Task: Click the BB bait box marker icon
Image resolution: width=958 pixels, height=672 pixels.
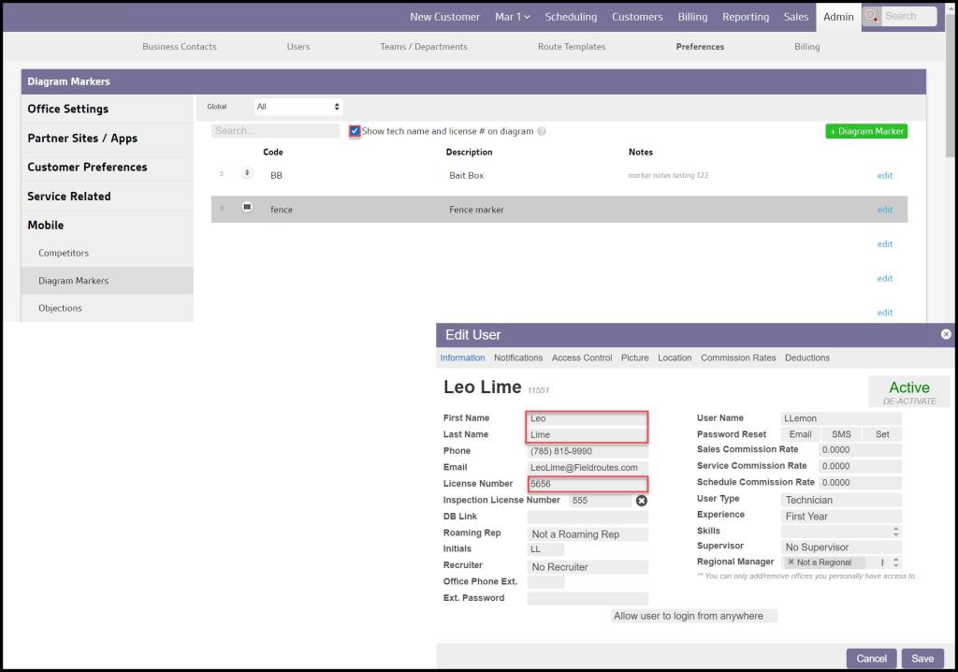Action: 247,173
